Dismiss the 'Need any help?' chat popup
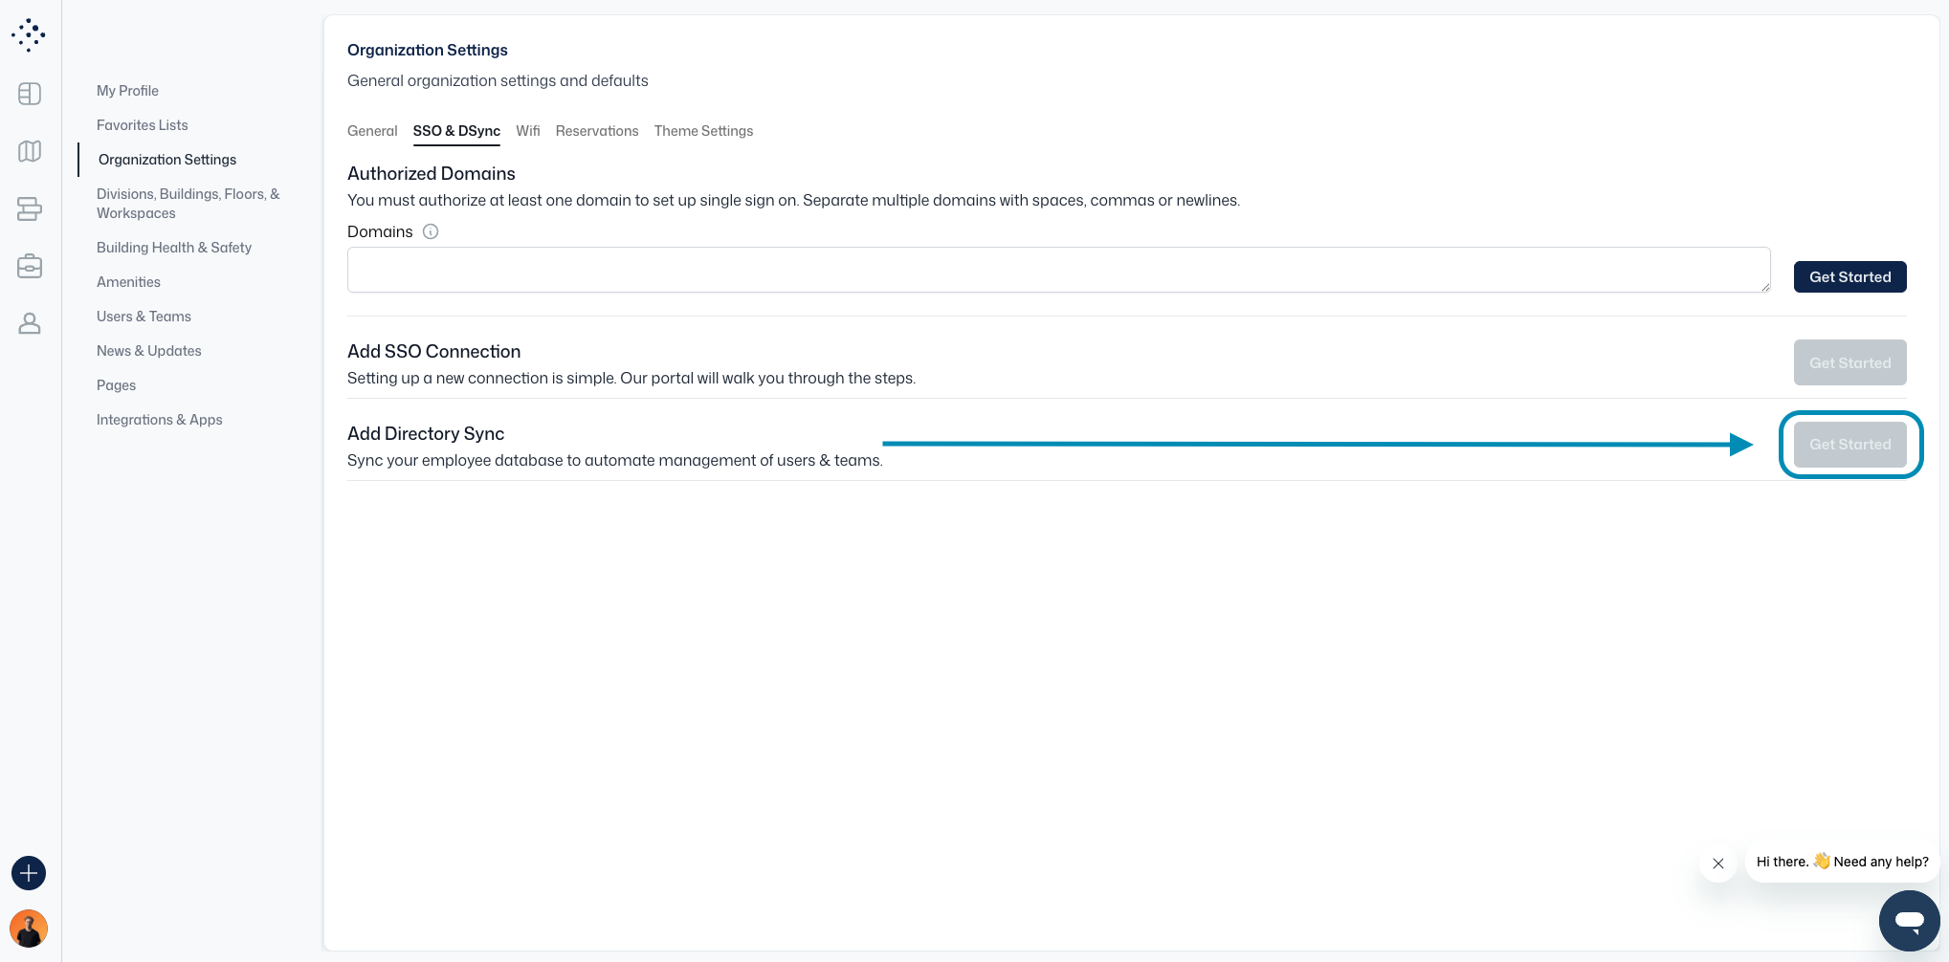This screenshot has width=1949, height=962. pyautogui.click(x=1718, y=864)
